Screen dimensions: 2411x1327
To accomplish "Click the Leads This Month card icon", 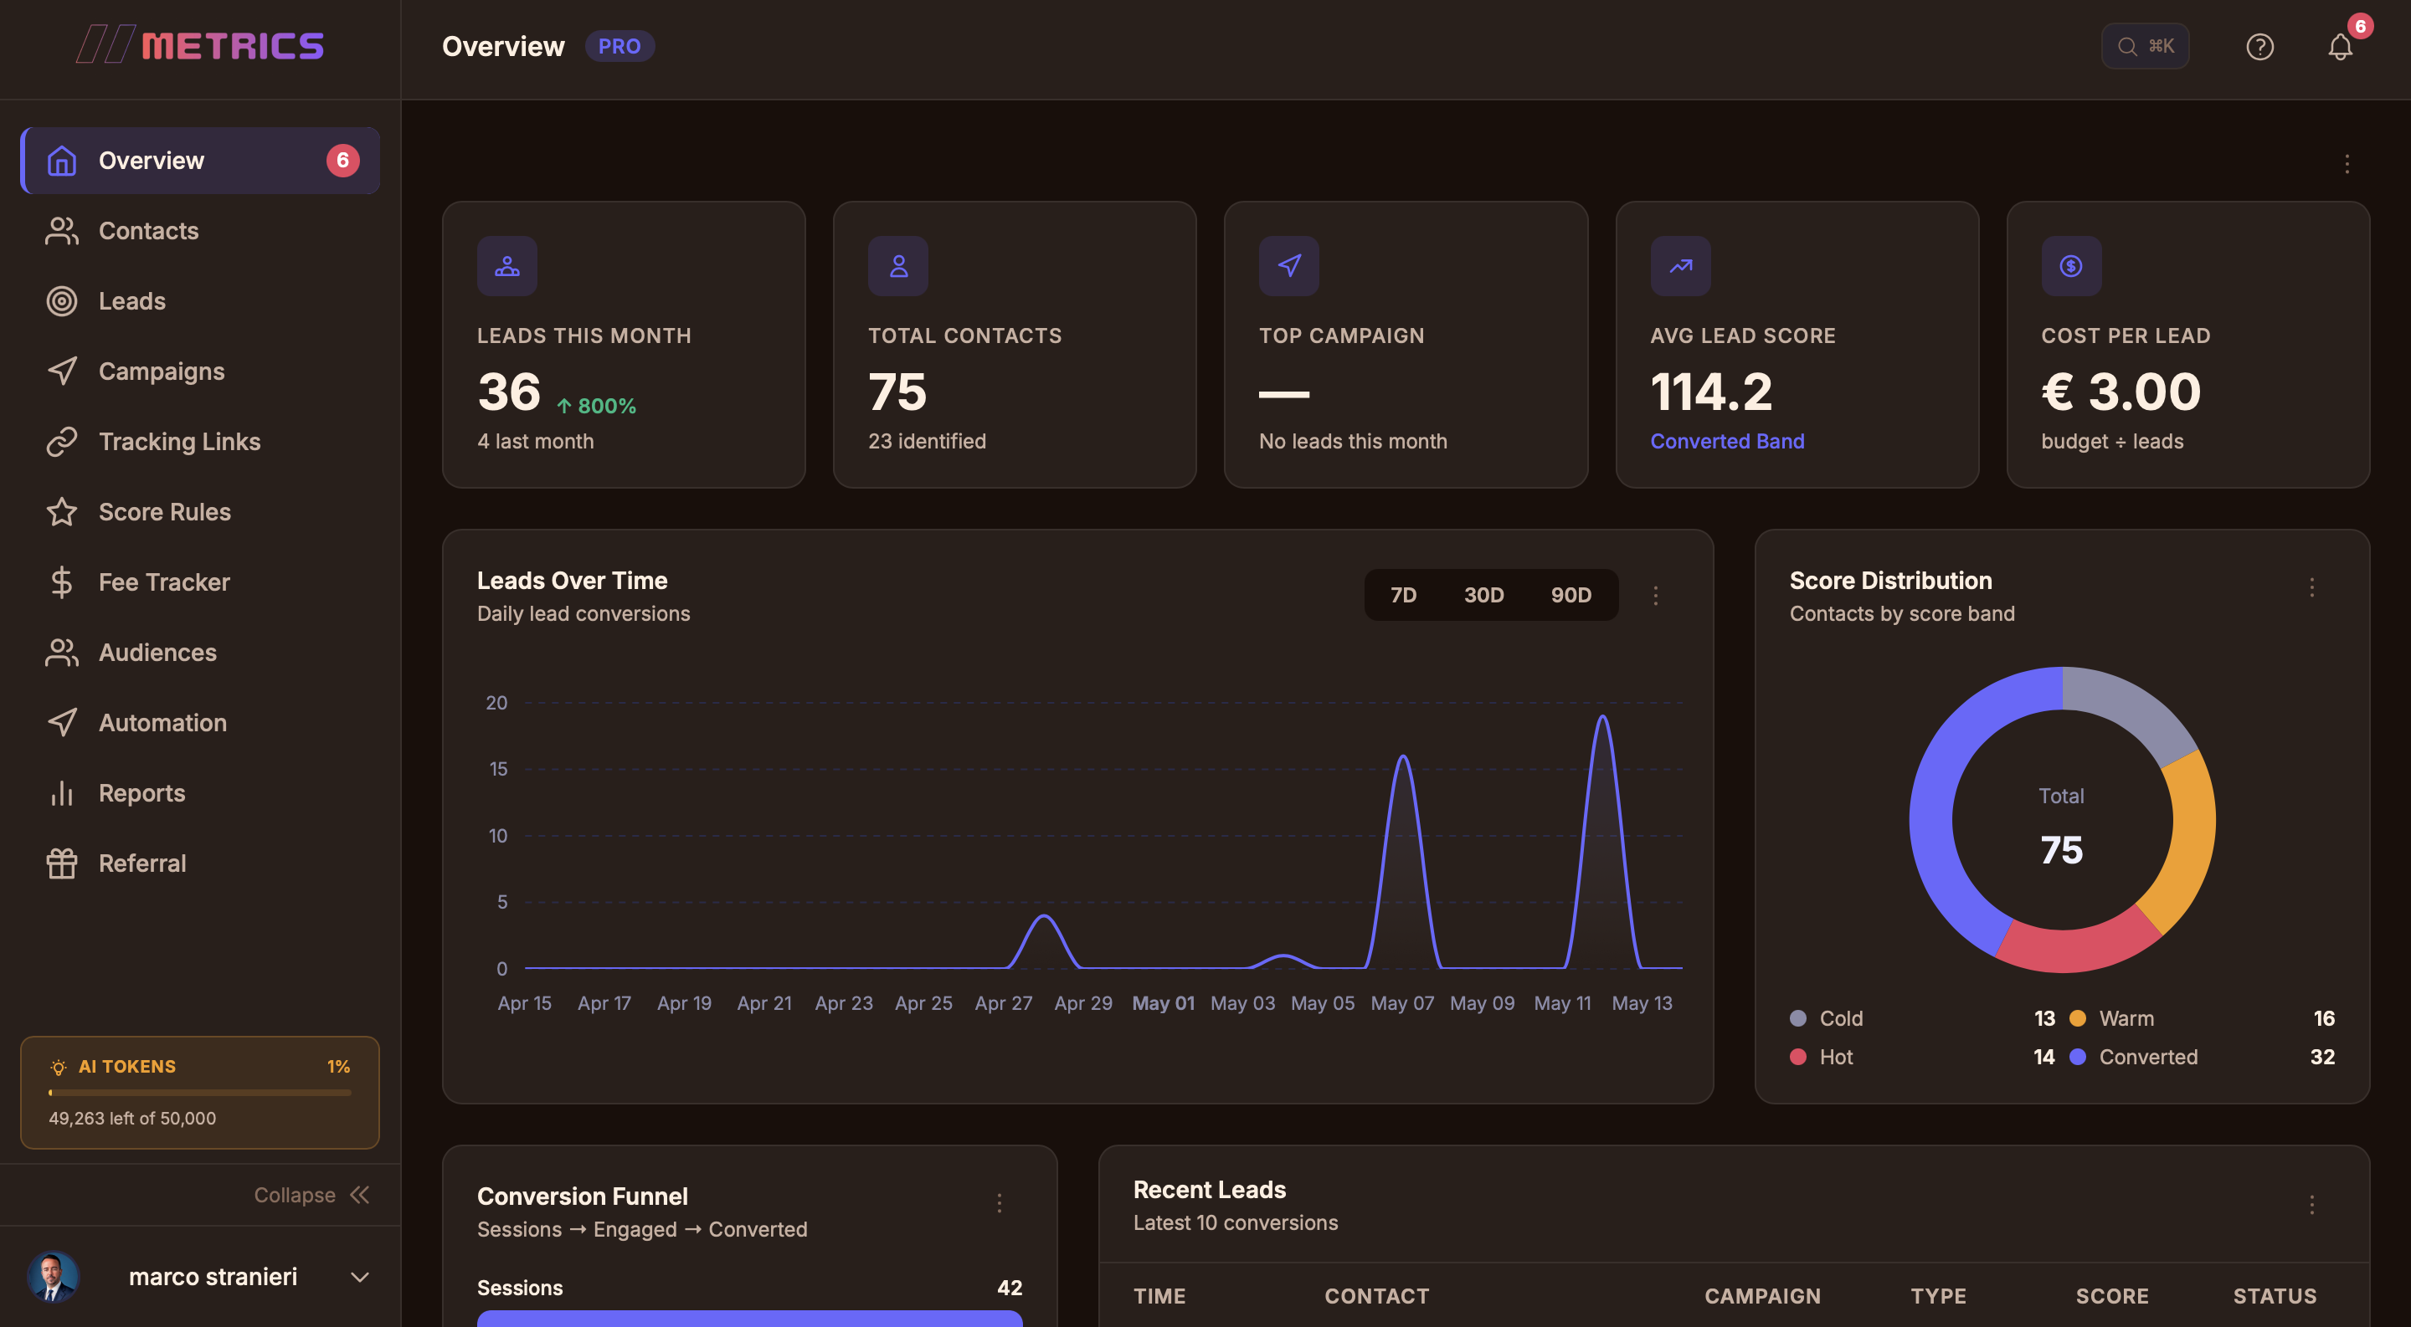I will [506, 267].
